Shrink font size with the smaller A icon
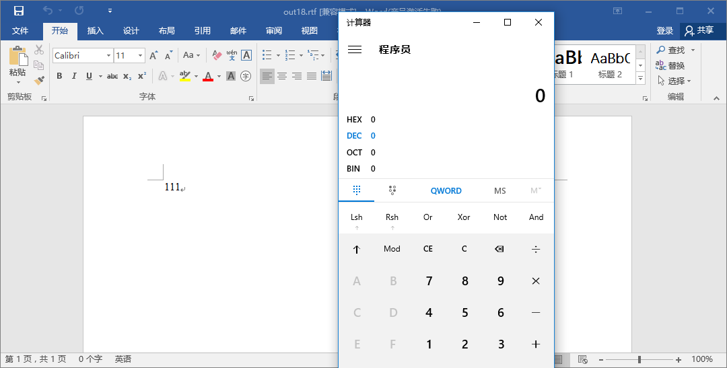Viewport: 727px width, 368px height. click(x=169, y=56)
